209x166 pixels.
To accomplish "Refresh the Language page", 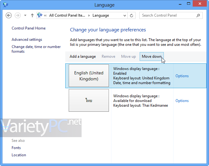I will click(x=131, y=15).
